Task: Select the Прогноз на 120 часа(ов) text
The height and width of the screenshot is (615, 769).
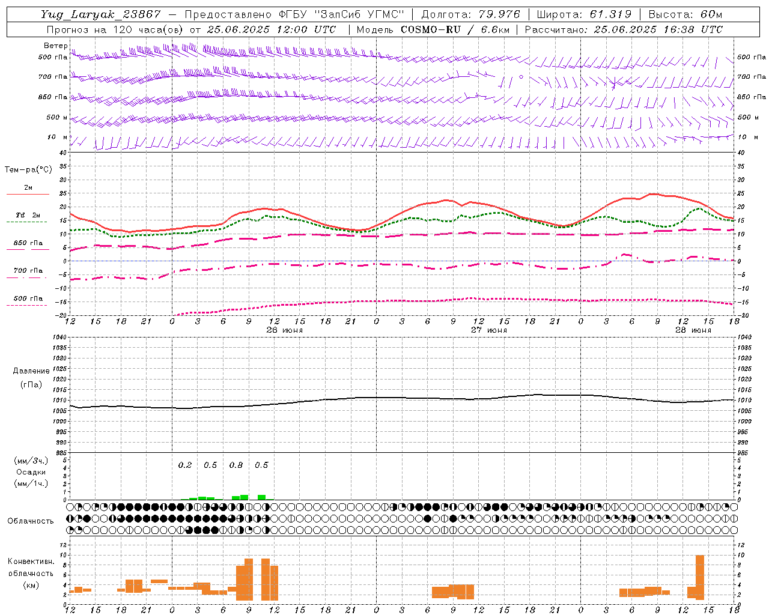Action: click(115, 29)
